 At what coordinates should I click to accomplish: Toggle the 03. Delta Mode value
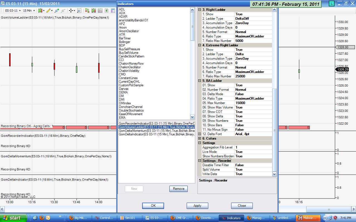[253, 94]
